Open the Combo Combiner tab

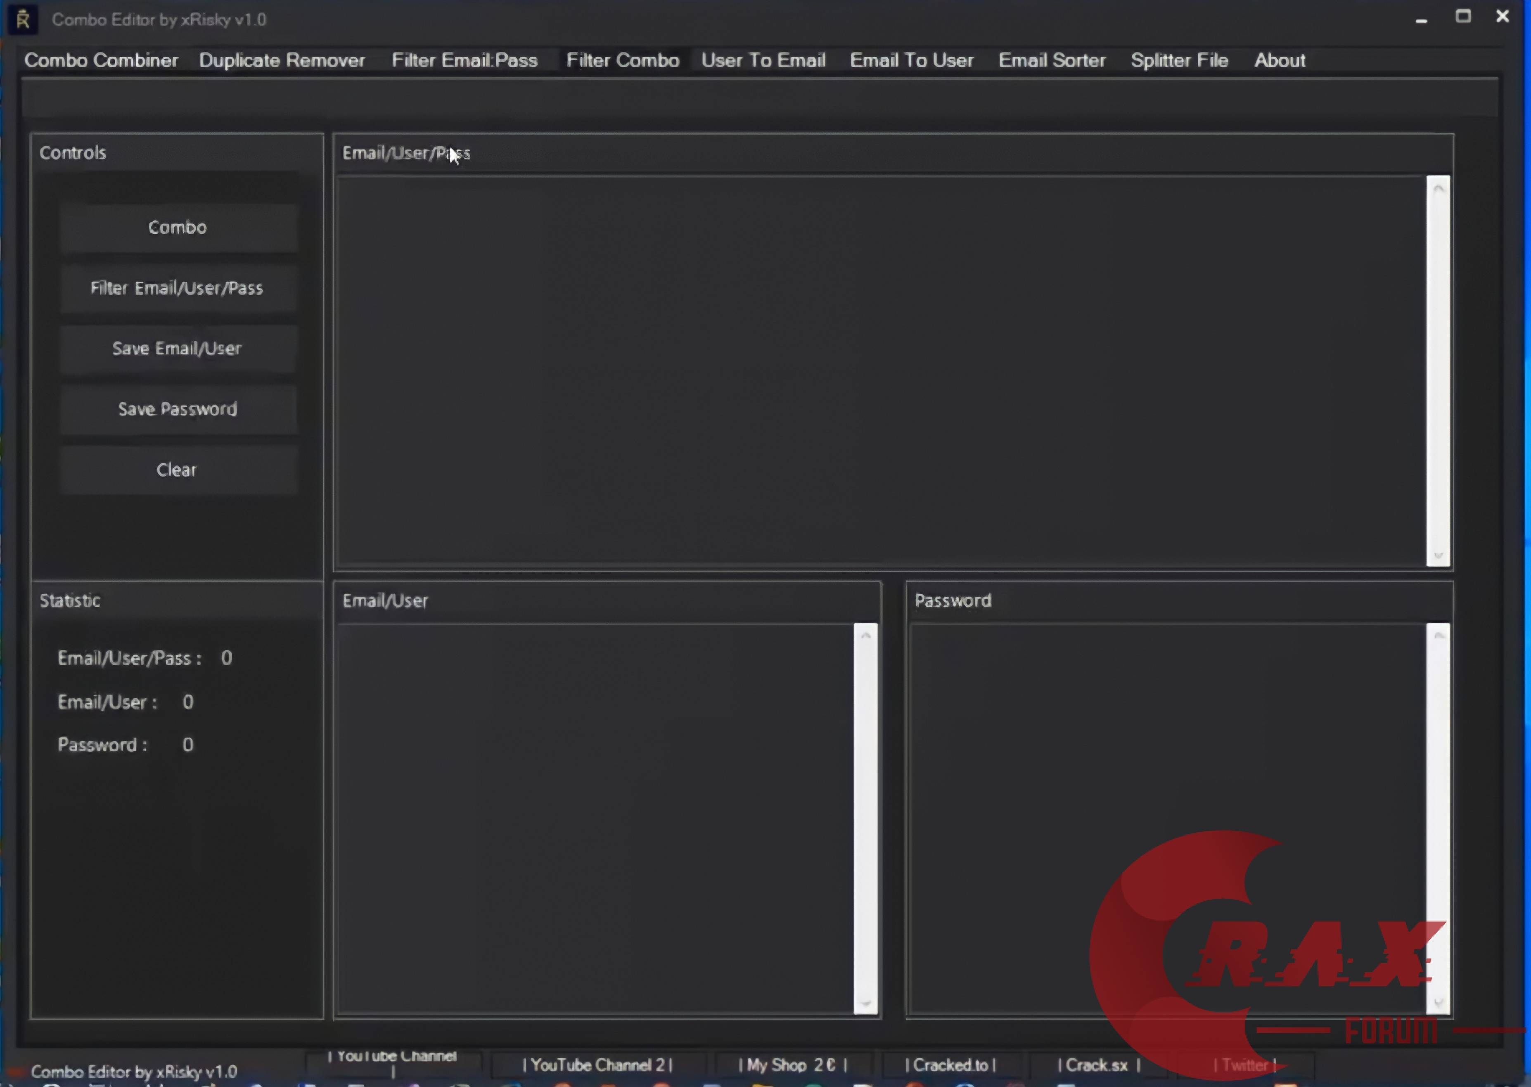tap(101, 60)
